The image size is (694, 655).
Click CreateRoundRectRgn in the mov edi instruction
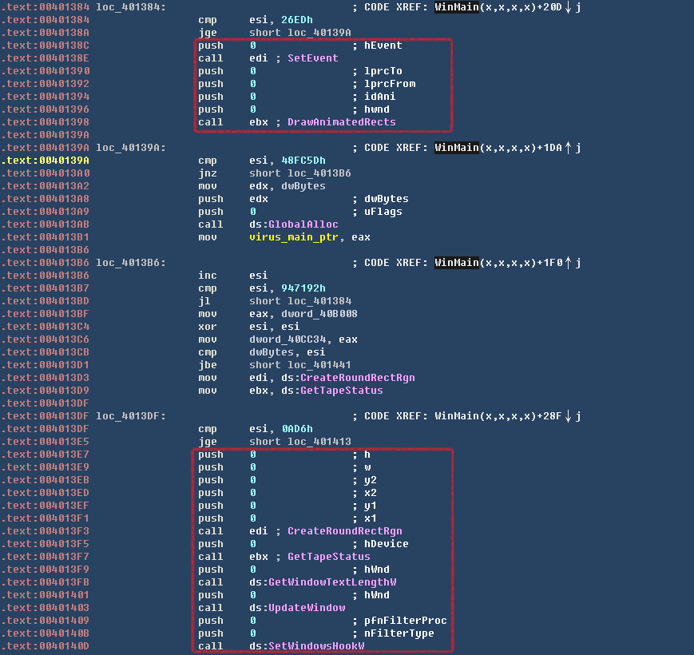click(x=357, y=378)
